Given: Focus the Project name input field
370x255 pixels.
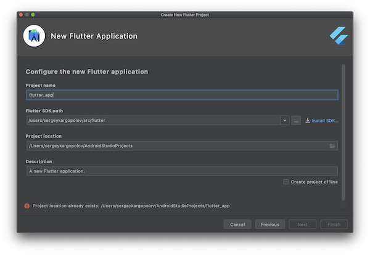Looking at the screenshot, I should (x=182, y=95).
